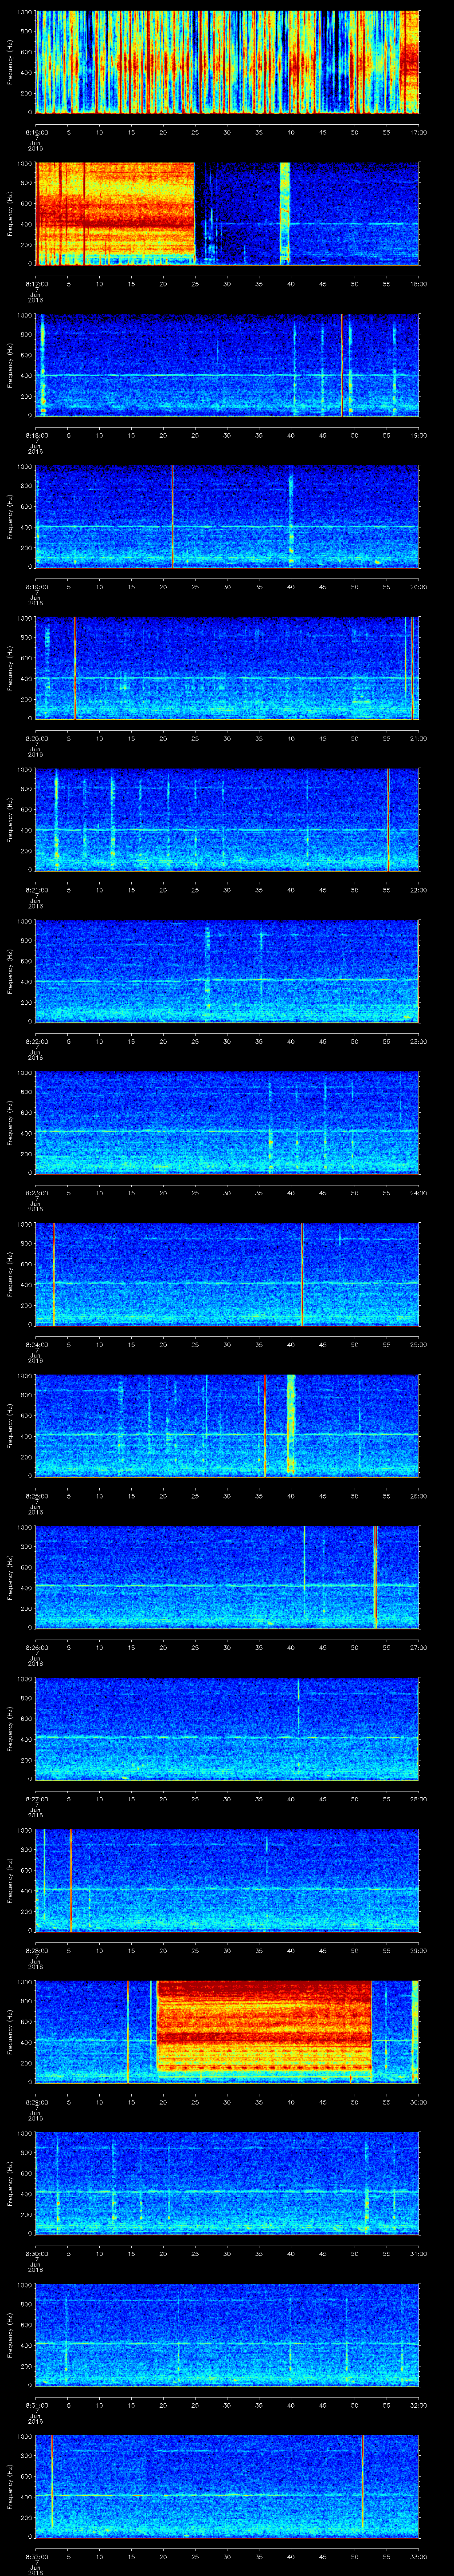The image size is (454, 2576).
Task: Click the red spike at 3 seconds in 8:24 spectrogram
Action: coord(54,1274)
